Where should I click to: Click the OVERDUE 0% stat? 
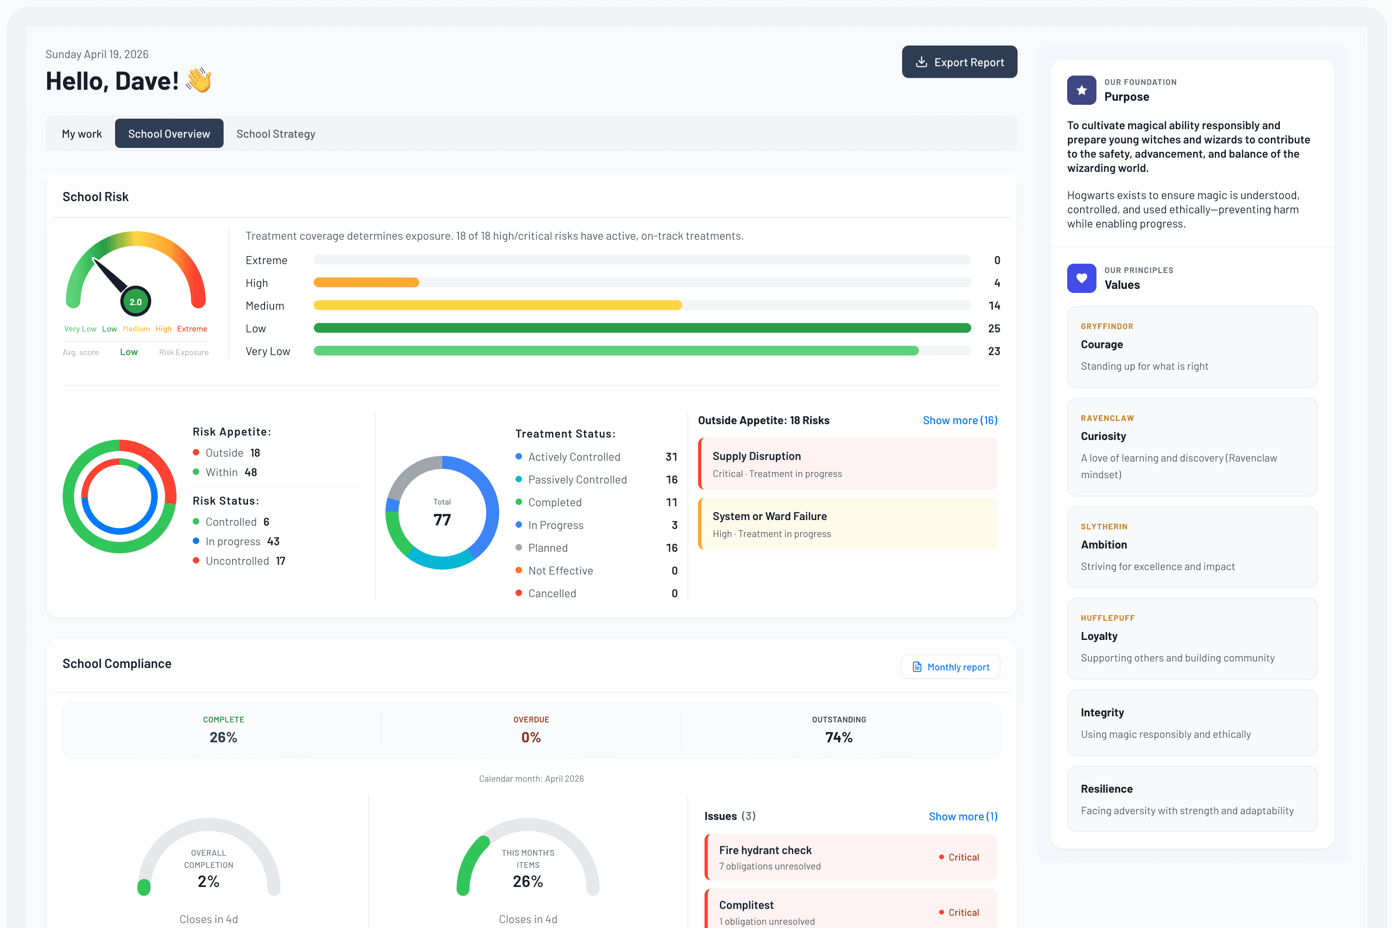coord(531,730)
